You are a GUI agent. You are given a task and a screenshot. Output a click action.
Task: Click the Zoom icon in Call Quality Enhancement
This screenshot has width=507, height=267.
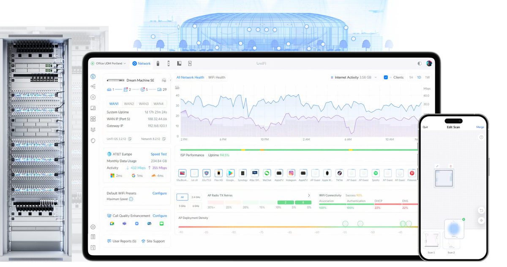pyautogui.click(x=136, y=224)
